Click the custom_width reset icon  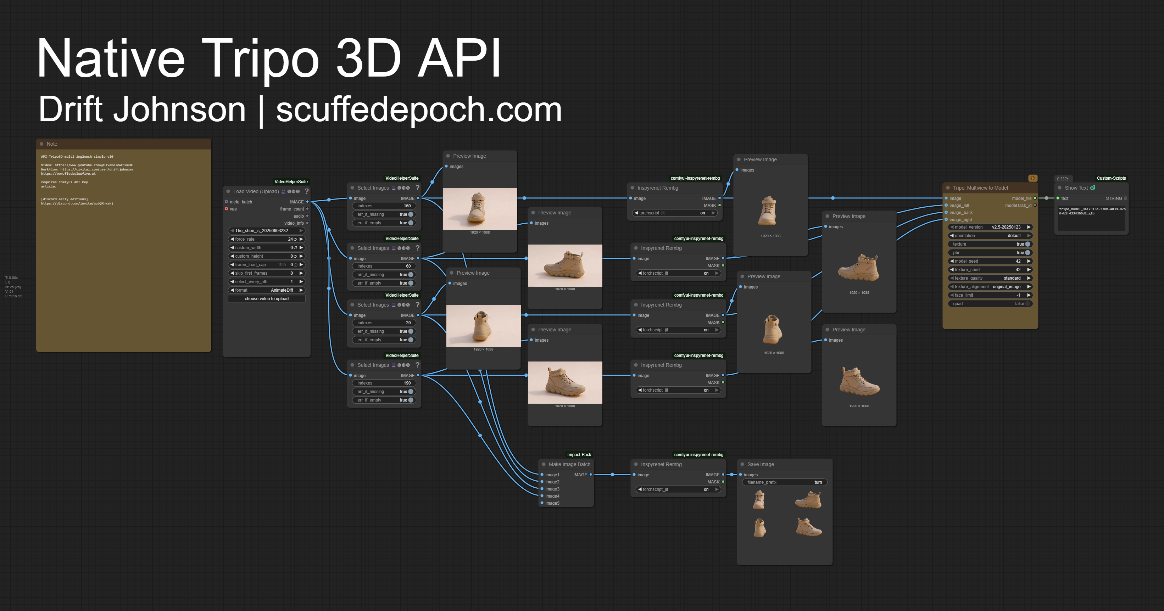point(295,248)
